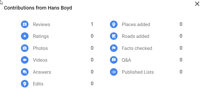Click the Reviews count of 1
The height and width of the screenshot is (101, 204).
pos(92,24)
